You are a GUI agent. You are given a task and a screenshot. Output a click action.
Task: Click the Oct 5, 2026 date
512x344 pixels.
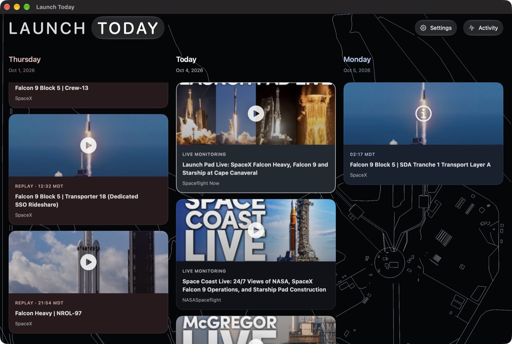pos(357,70)
